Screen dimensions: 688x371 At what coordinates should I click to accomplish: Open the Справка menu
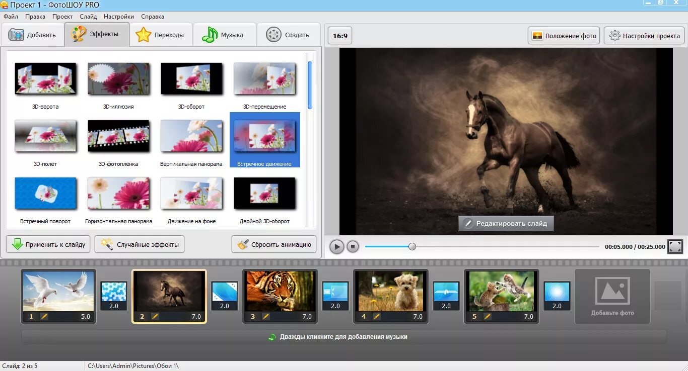[153, 17]
